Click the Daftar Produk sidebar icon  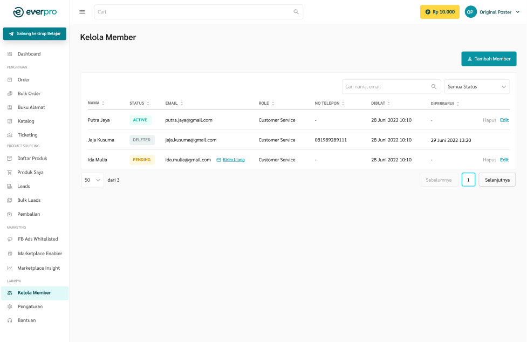9,158
